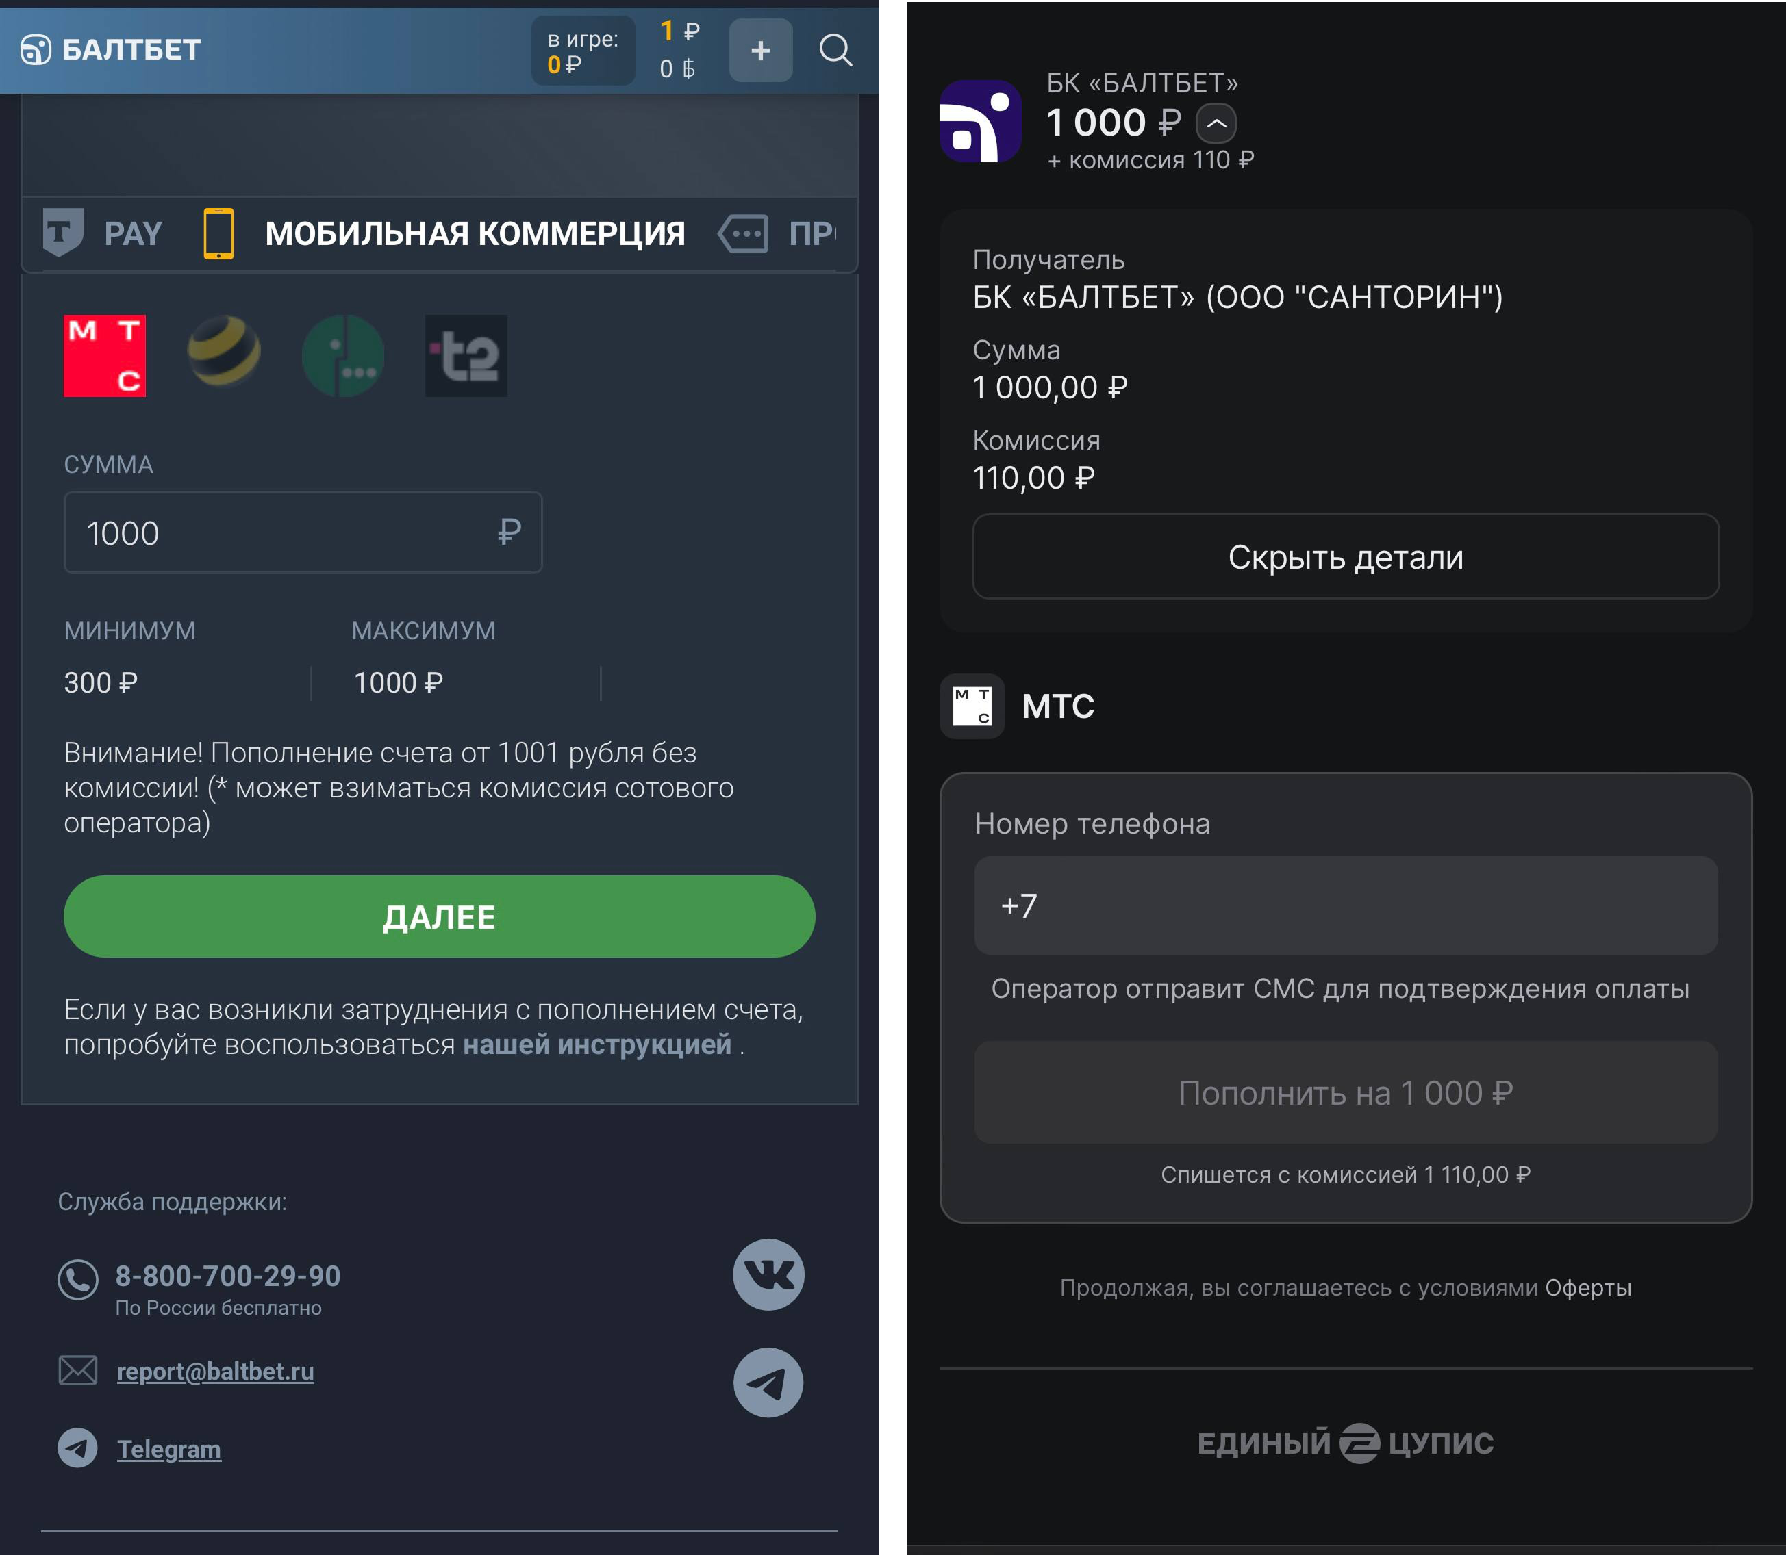Click the report@baltbet.ru email link

pos(215,1371)
